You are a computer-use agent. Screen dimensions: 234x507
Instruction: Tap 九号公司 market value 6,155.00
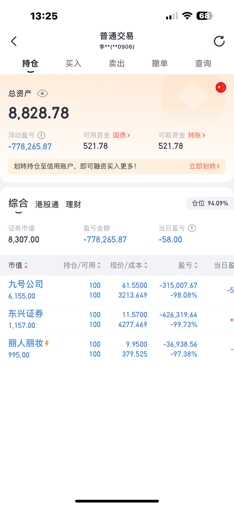(22, 296)
